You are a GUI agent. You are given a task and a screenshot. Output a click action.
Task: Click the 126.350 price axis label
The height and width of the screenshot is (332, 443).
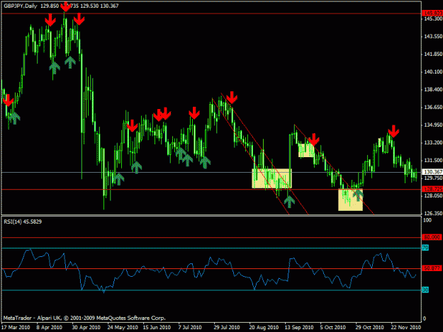[433, 213]
